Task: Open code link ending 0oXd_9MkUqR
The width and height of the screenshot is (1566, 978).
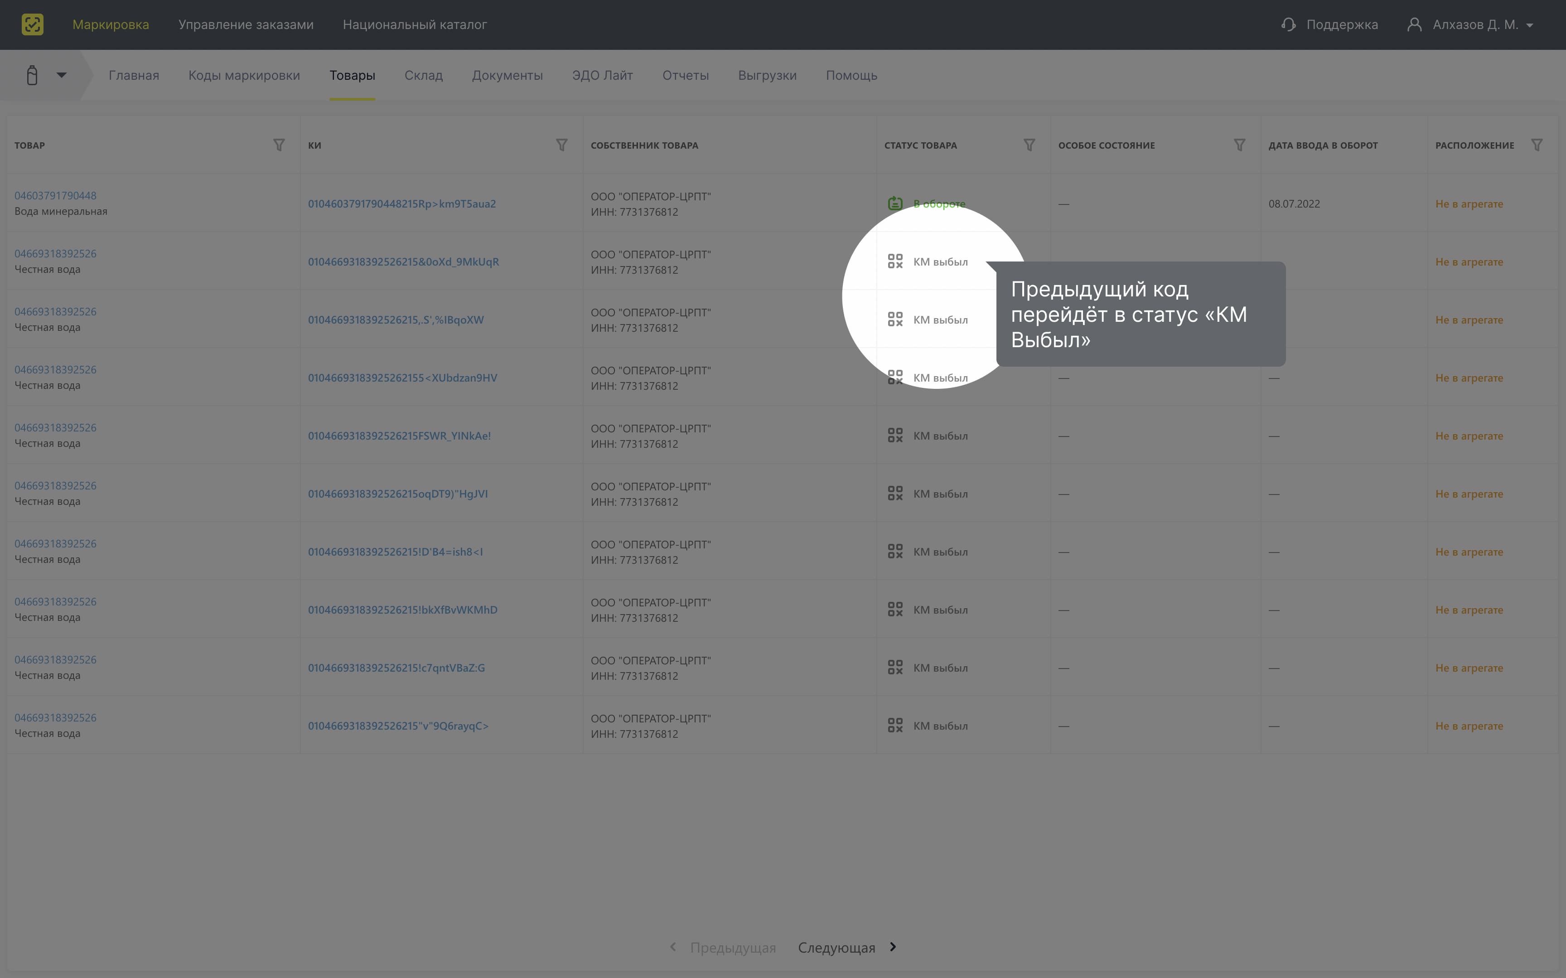Action: coord(403,262)
